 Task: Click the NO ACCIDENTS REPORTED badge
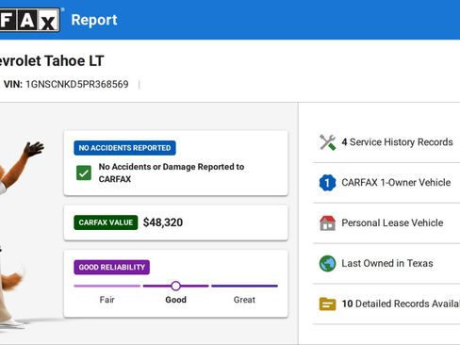click(x=124, y=148)
